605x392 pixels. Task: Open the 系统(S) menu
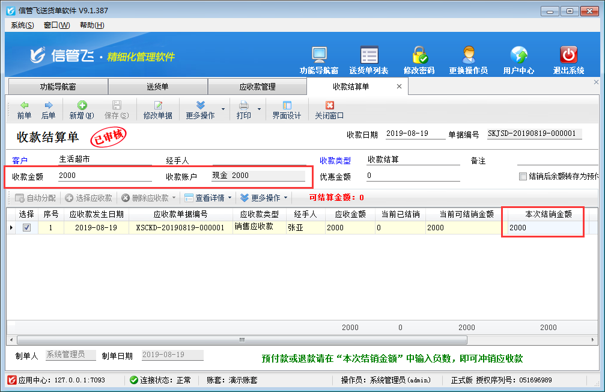[23, 25]
